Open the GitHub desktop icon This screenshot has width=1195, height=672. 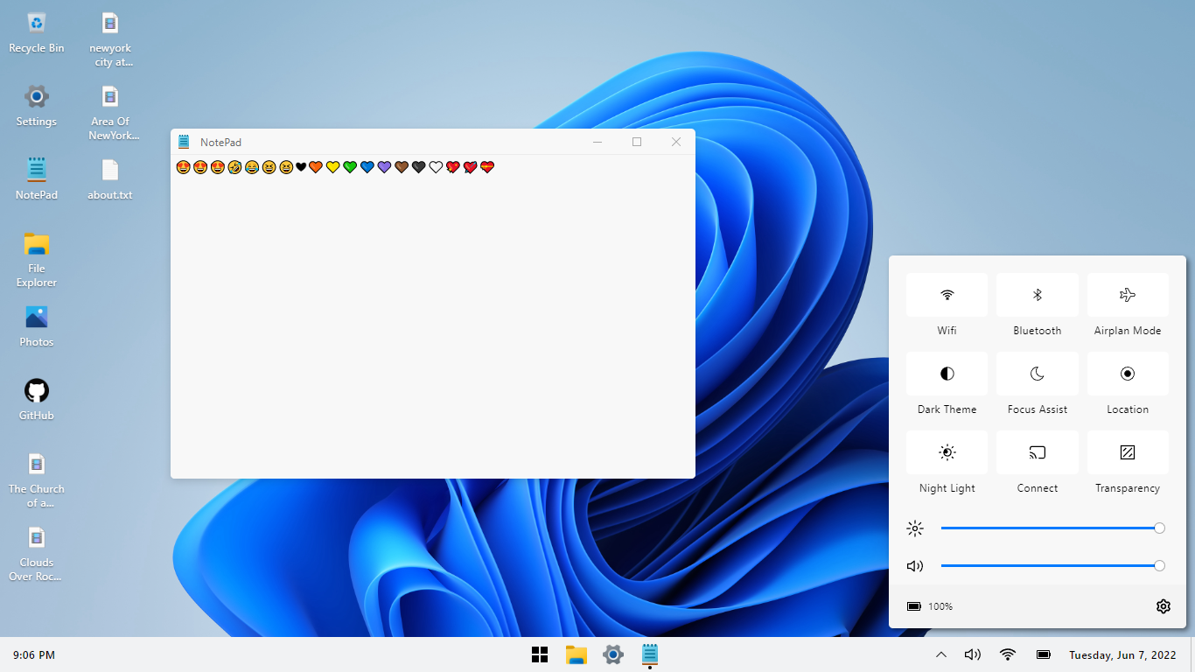pyautogui.click(x=37, y=391)
